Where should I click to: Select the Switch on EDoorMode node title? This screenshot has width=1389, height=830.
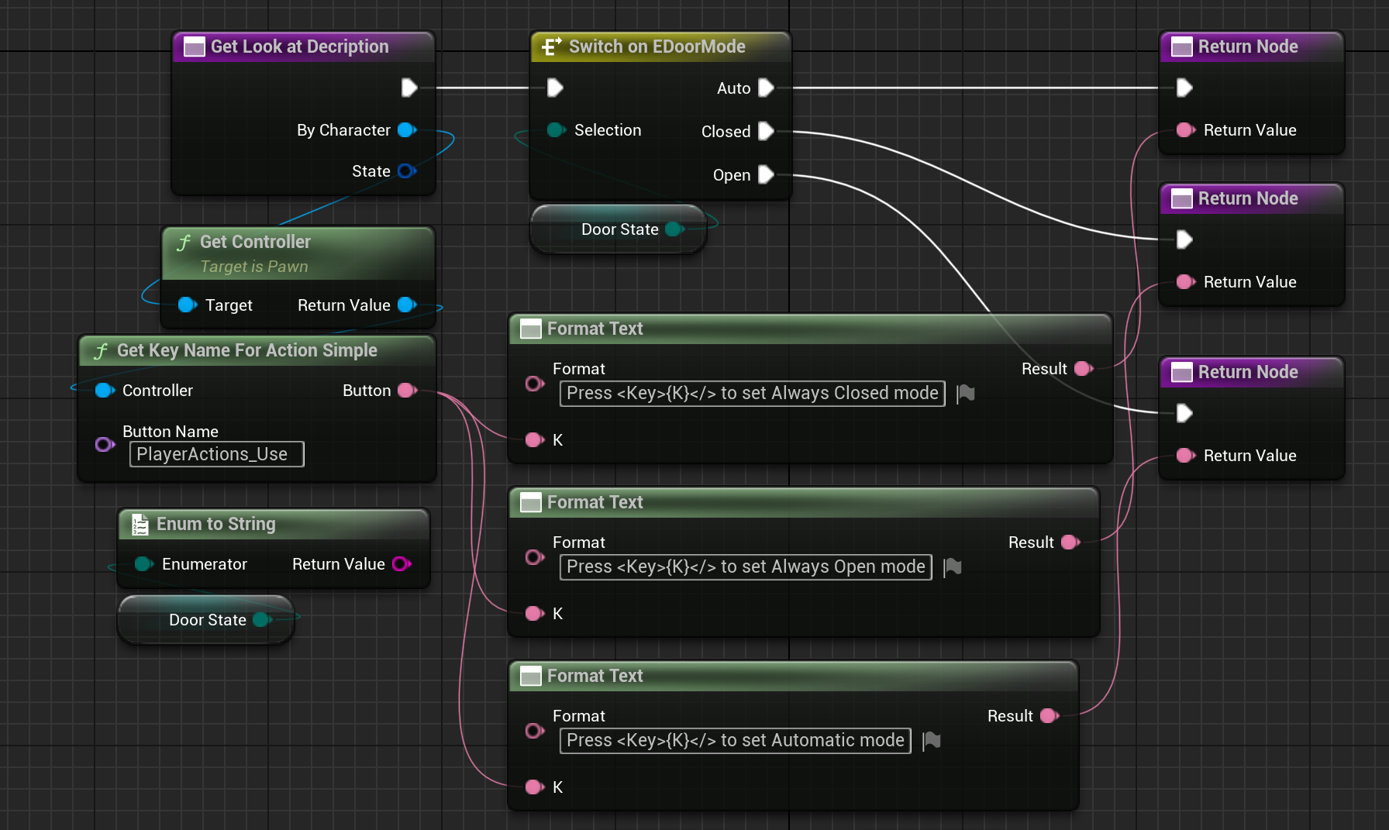(x=657, y=46)
